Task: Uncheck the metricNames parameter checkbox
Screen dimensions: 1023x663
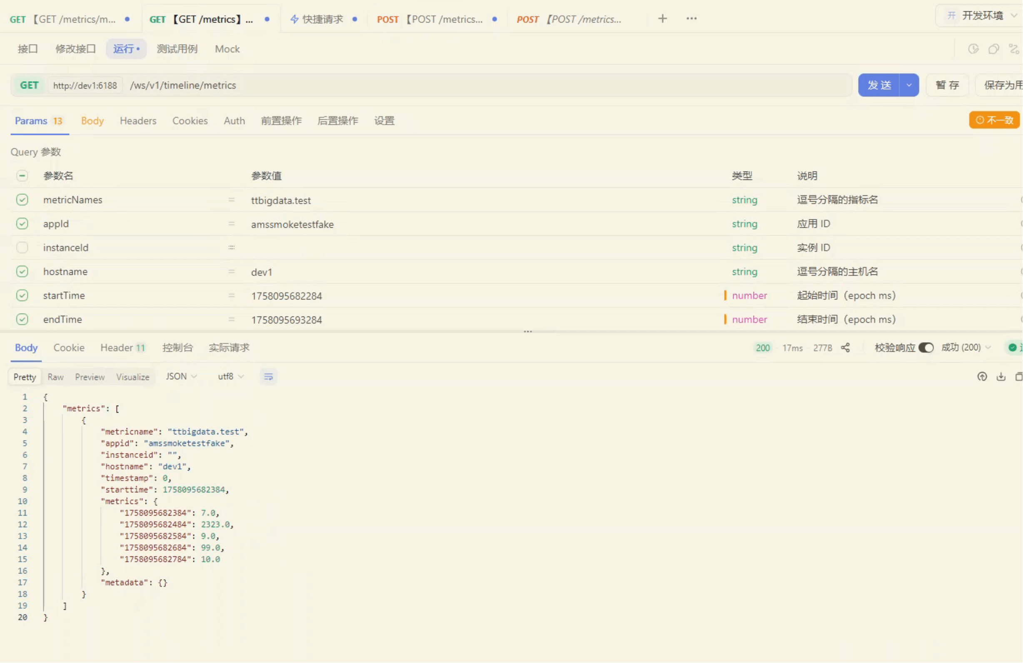Action: [22, 199]
